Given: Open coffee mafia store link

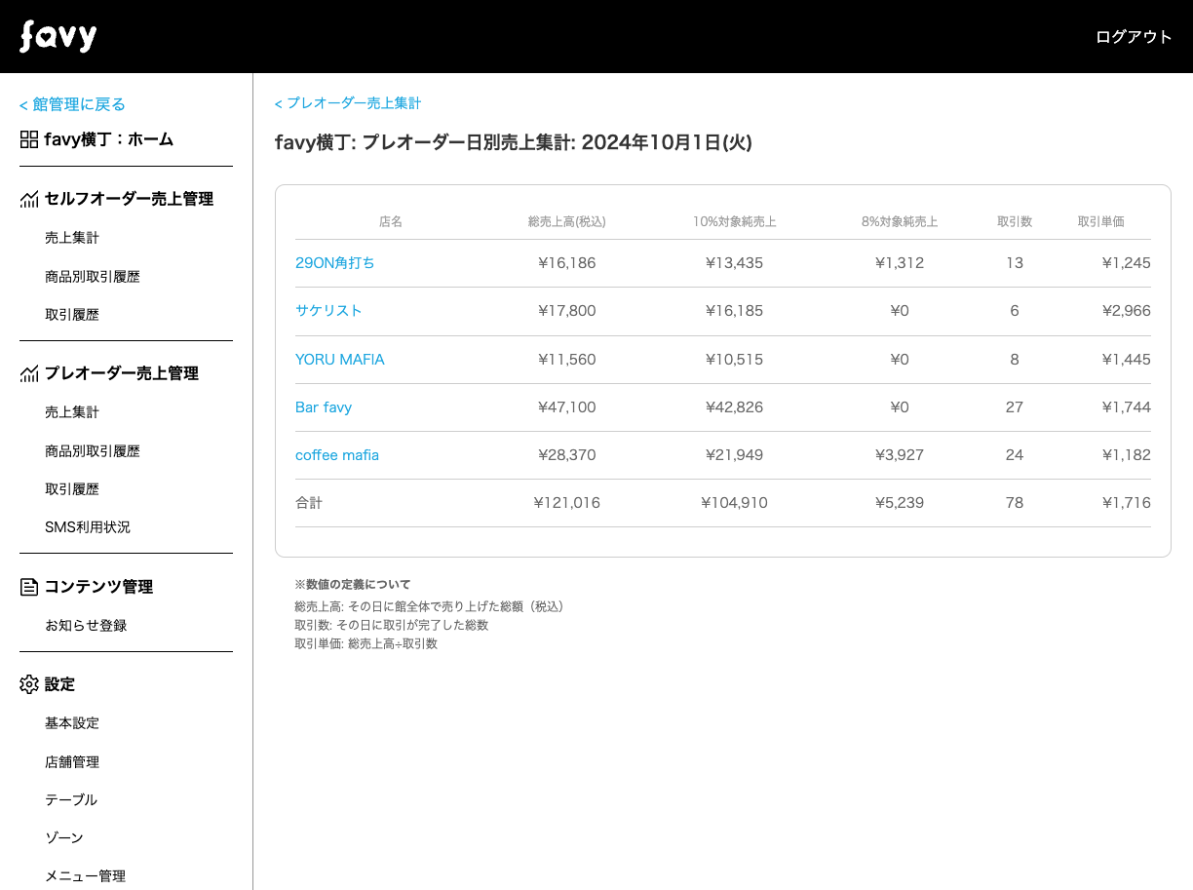Looking at the screenshot, I should pyautogui.click(x=337, y=455).
